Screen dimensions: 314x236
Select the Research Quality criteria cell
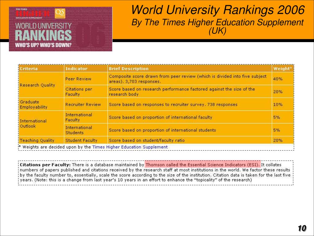41,85
